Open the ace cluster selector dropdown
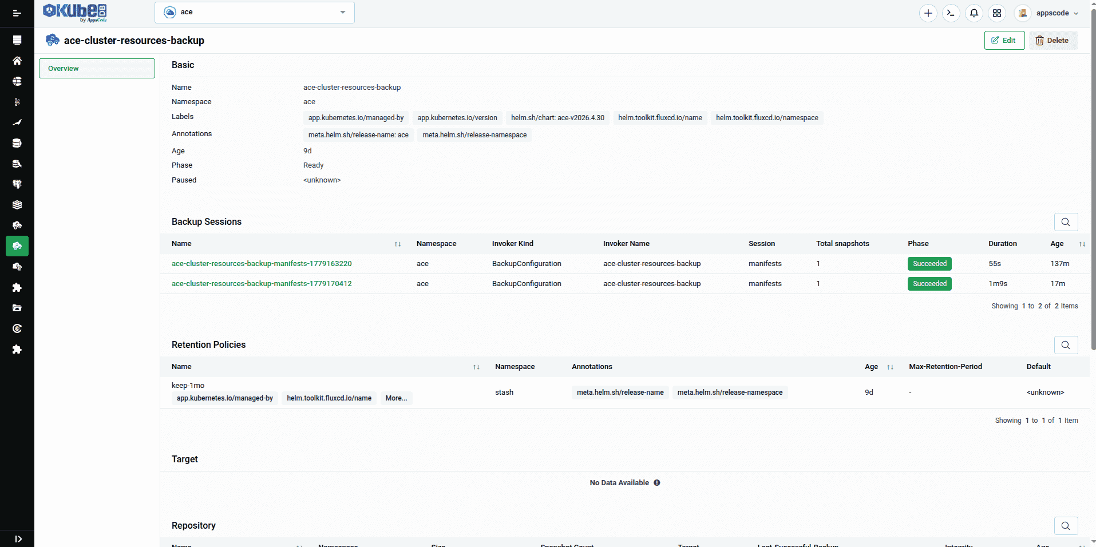This screenshot has width=1096, height=547. coord(255,13)
